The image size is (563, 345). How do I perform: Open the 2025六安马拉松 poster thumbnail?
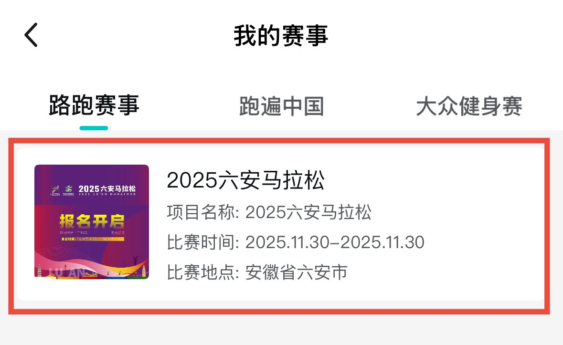pyautogui.click(x=92, y=221)
